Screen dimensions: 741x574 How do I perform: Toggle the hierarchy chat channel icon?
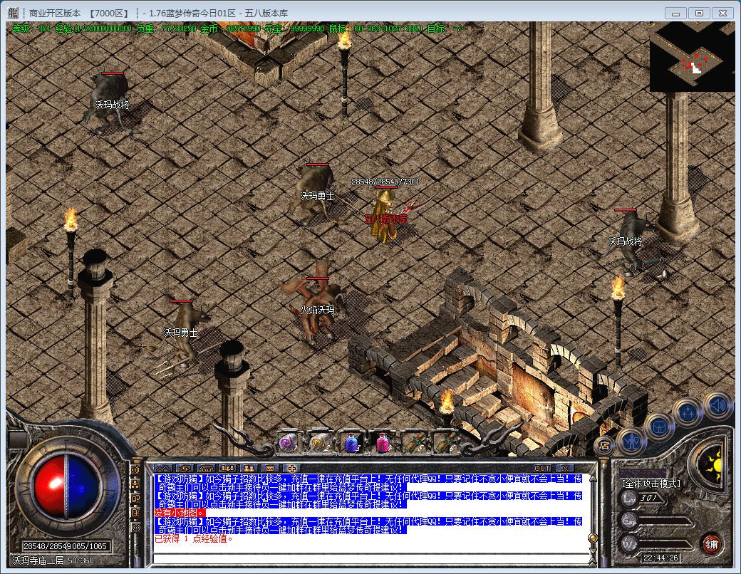[135, 484]
